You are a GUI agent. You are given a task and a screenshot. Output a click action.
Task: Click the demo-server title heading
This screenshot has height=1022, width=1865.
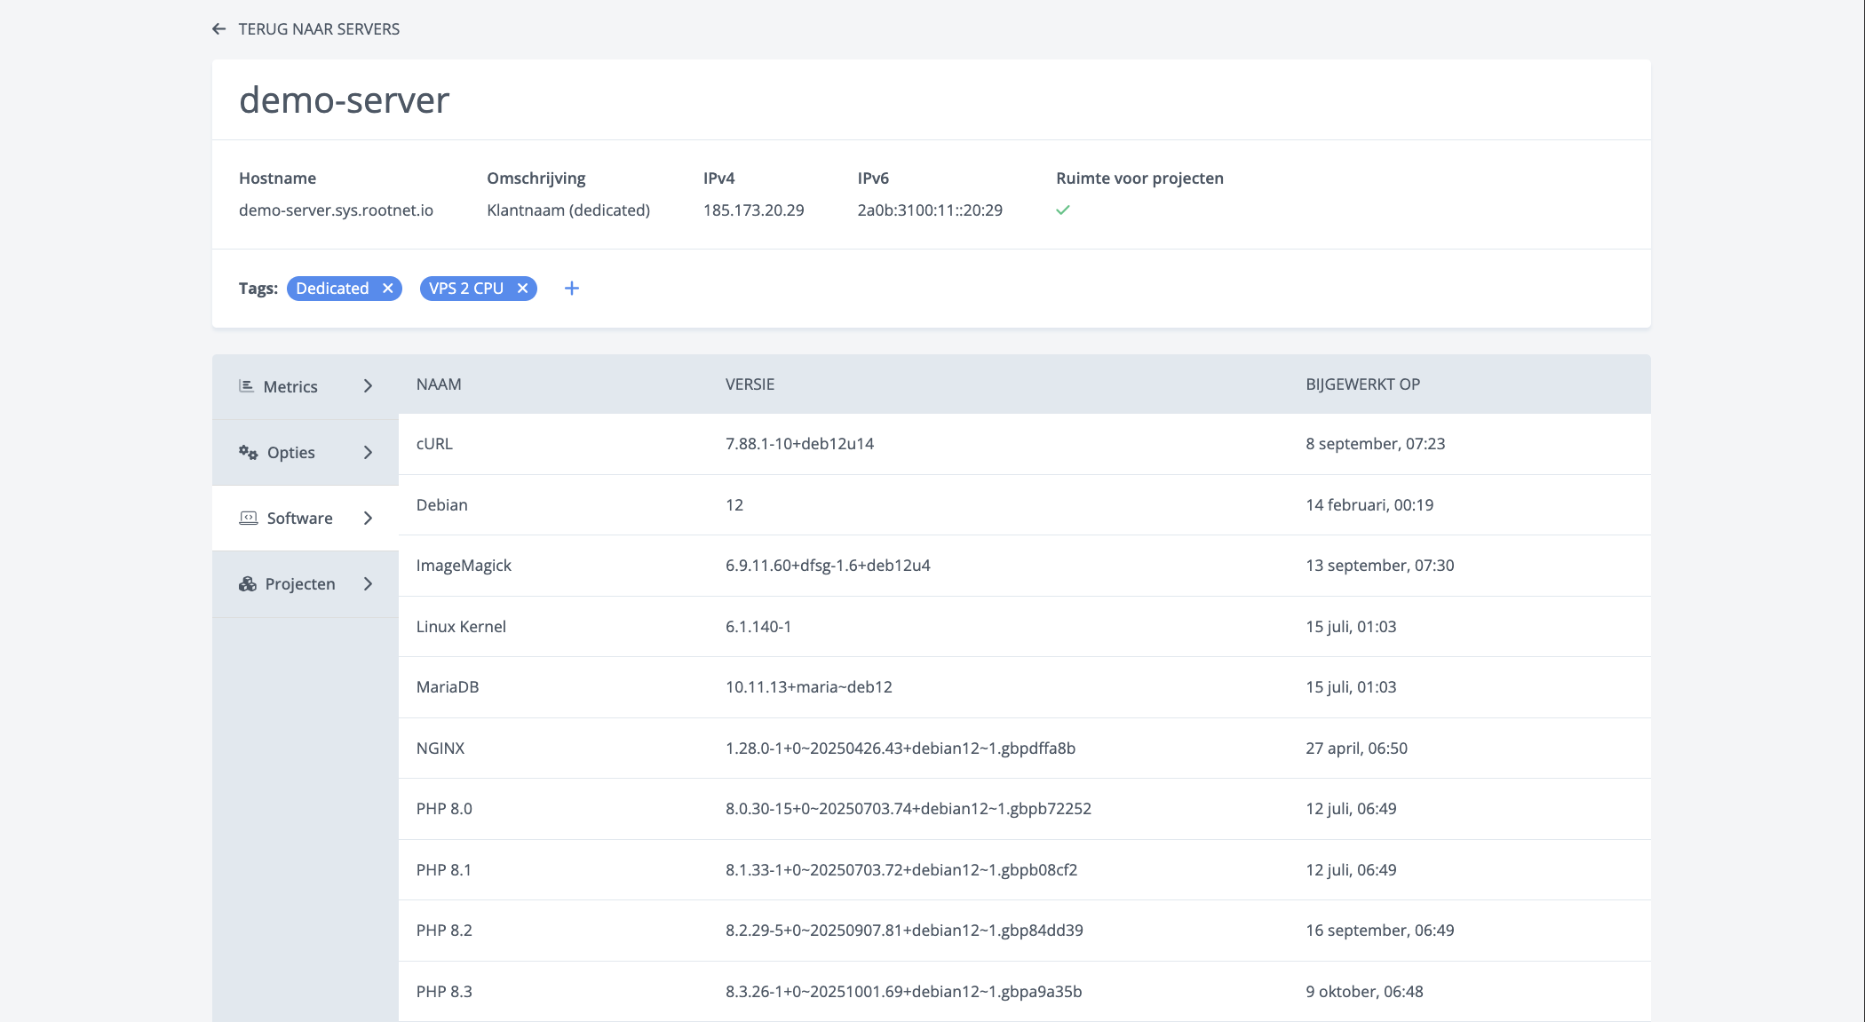coord(343,99)
